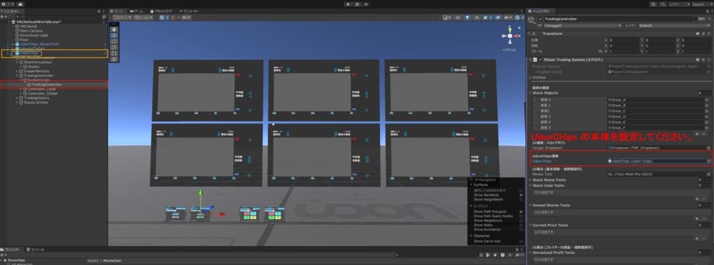Select the Scale tool in scene toolbar

(114, 47)
